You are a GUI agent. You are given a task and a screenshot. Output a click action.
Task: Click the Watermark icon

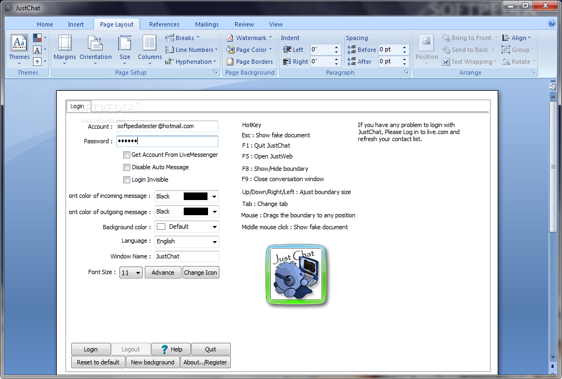(x=230, y=38)
